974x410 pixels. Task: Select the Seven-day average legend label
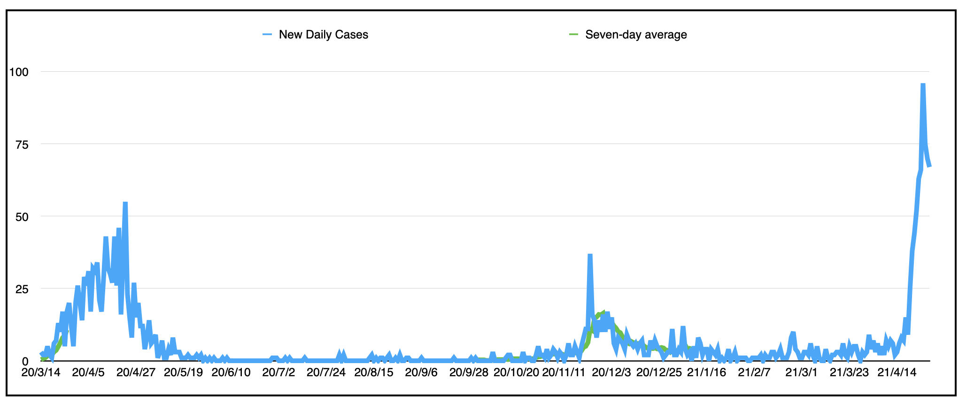coord(636,35)
